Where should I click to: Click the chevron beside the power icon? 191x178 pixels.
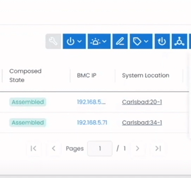(x=80, y=41)
